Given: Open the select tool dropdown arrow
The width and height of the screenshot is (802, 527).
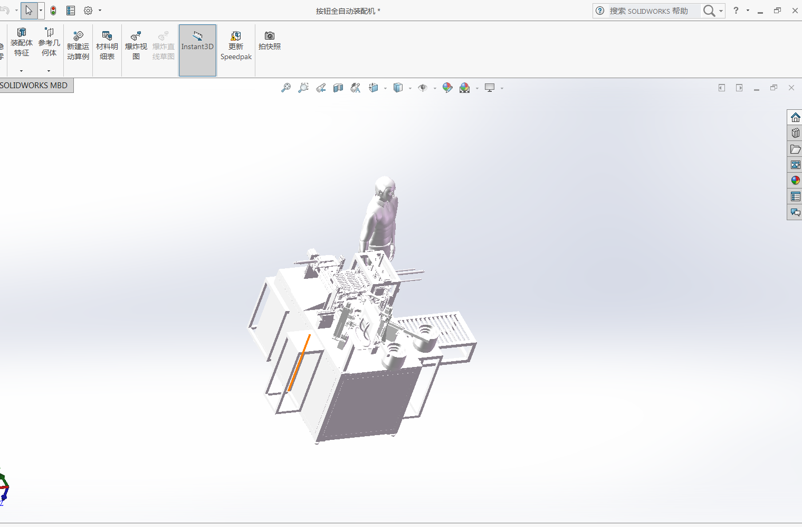Looking at the screenshot, I should (41, 11).
